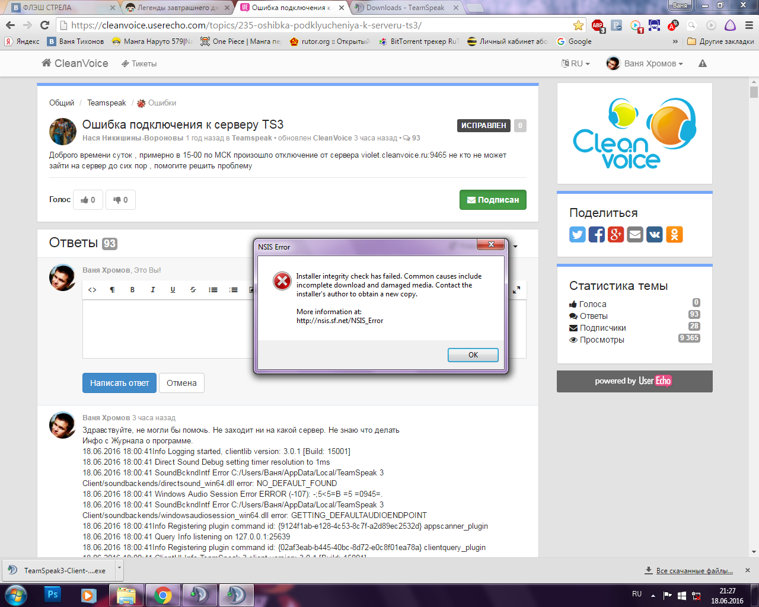Open the Ошибки breadcrumb category

(x=157, y=103)
